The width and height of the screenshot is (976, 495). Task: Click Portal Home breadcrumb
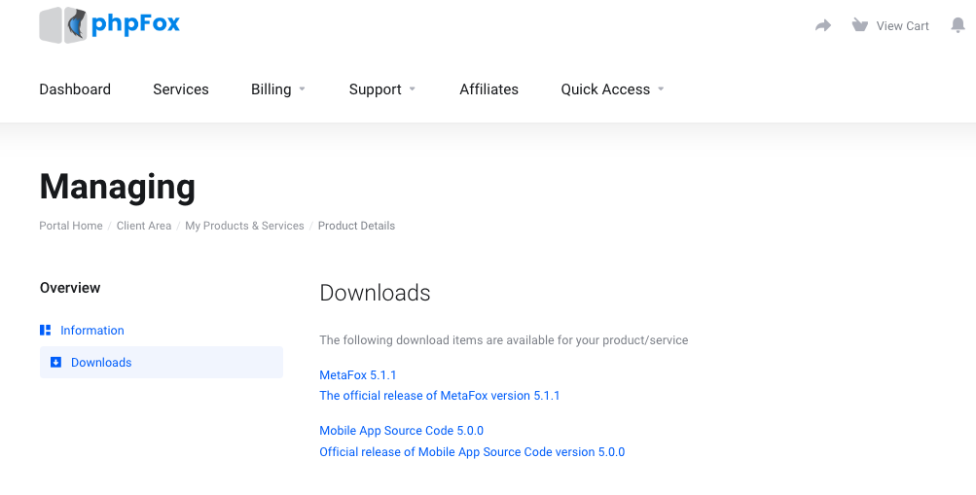coord(71,226)
